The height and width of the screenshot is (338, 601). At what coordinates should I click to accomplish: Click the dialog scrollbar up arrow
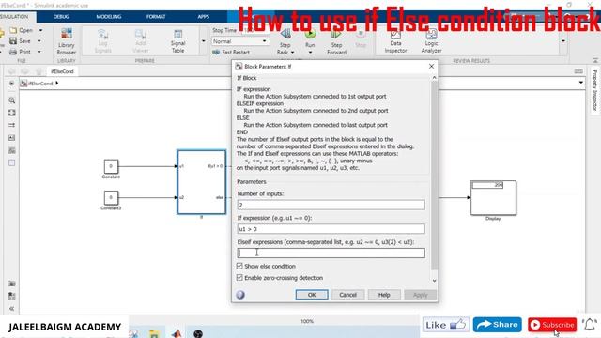434,78
